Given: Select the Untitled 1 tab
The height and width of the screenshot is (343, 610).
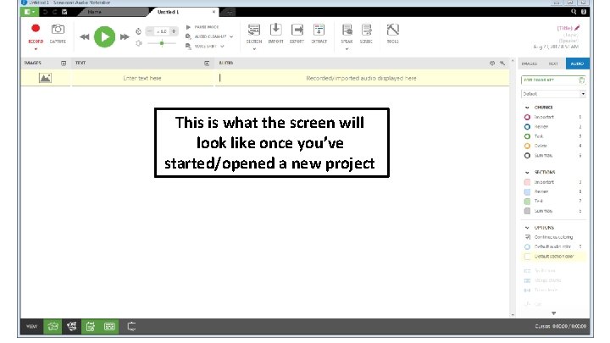Looking at the screenshot, I should pos(168,12).
